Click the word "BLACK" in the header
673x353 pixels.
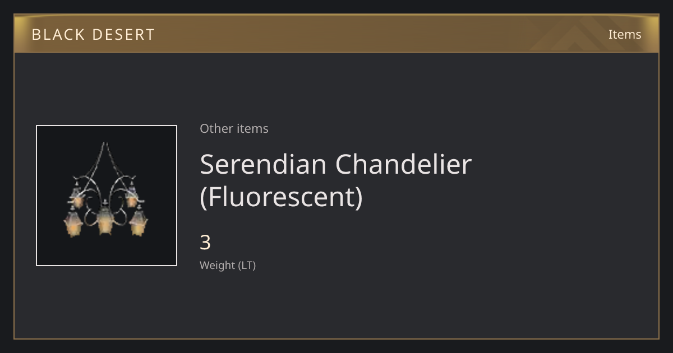(58, 34)
